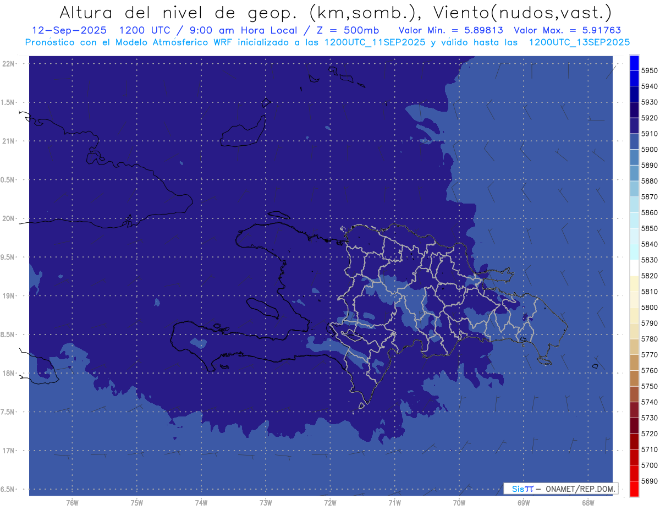Click the 72W longitude axis label
660x510 pixels.
330,502
